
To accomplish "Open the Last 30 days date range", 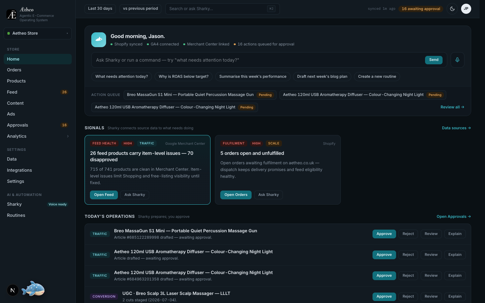I will tap(100, 9).
